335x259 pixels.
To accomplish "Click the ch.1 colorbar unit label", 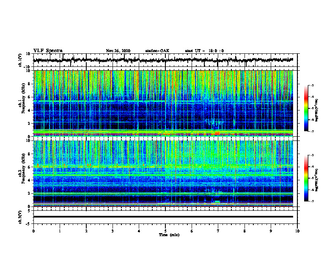I will click(x=317, y=110).
